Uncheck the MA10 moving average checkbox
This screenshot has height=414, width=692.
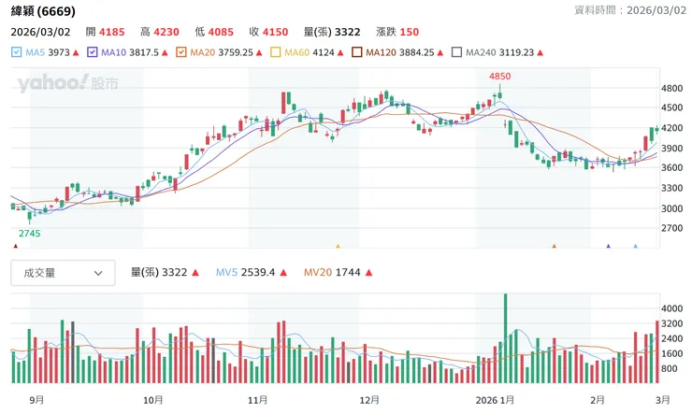(93, 52)
